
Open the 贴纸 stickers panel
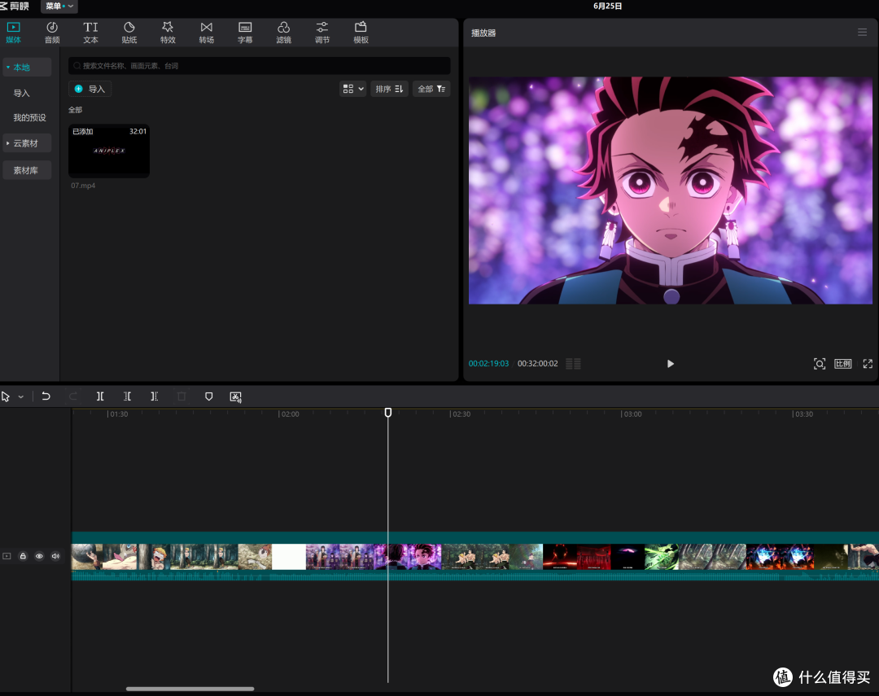pos(129,33)
